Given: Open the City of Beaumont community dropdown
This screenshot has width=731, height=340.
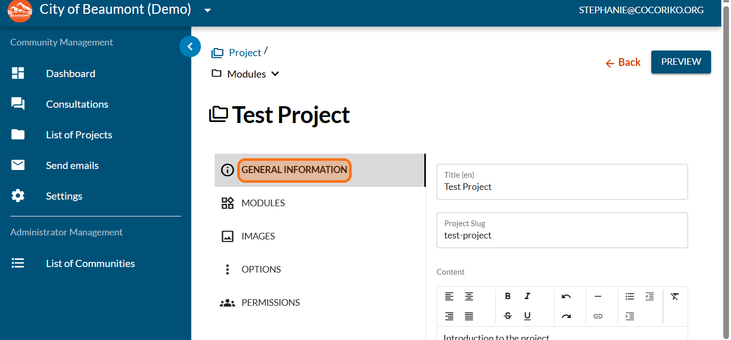Looking at the screenshot, I should [x=208, y=10].
